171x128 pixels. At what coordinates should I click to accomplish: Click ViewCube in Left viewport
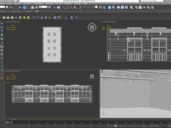pos(92,77)
